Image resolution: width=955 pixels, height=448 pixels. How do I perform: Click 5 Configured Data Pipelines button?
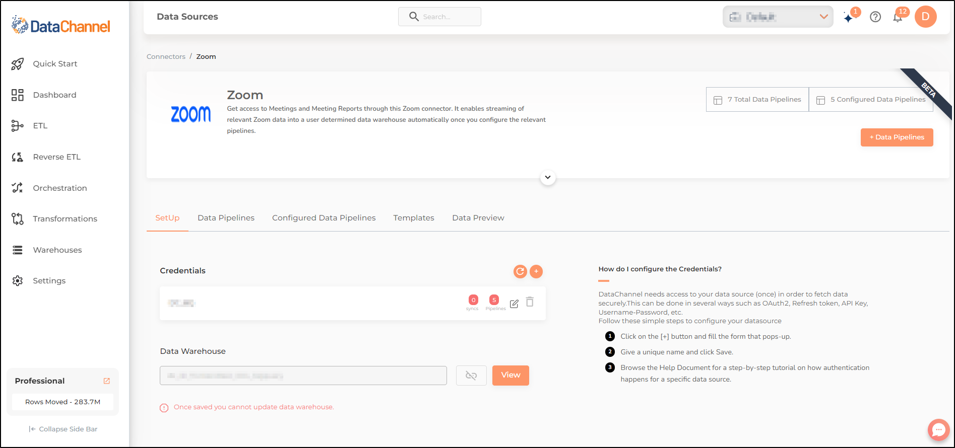(x=871, y=100)
